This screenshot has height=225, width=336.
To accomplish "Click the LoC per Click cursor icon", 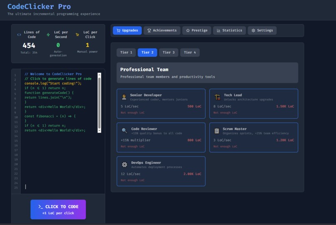I will 78,35.
